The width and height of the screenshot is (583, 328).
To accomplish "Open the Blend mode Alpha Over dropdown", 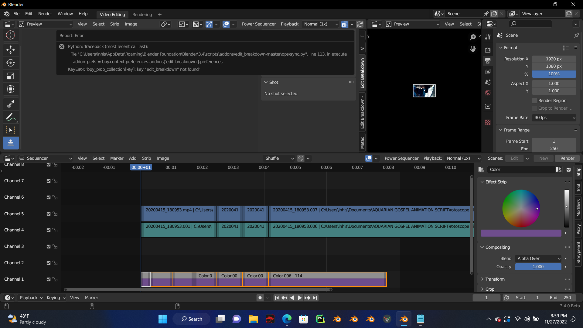I will pyautogui.click(x=538, y=258).
